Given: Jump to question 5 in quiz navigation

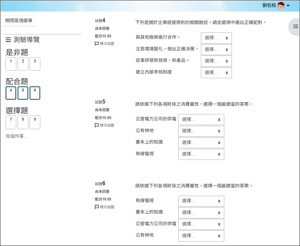Looking at the screenshot, I should click(23, 93).
